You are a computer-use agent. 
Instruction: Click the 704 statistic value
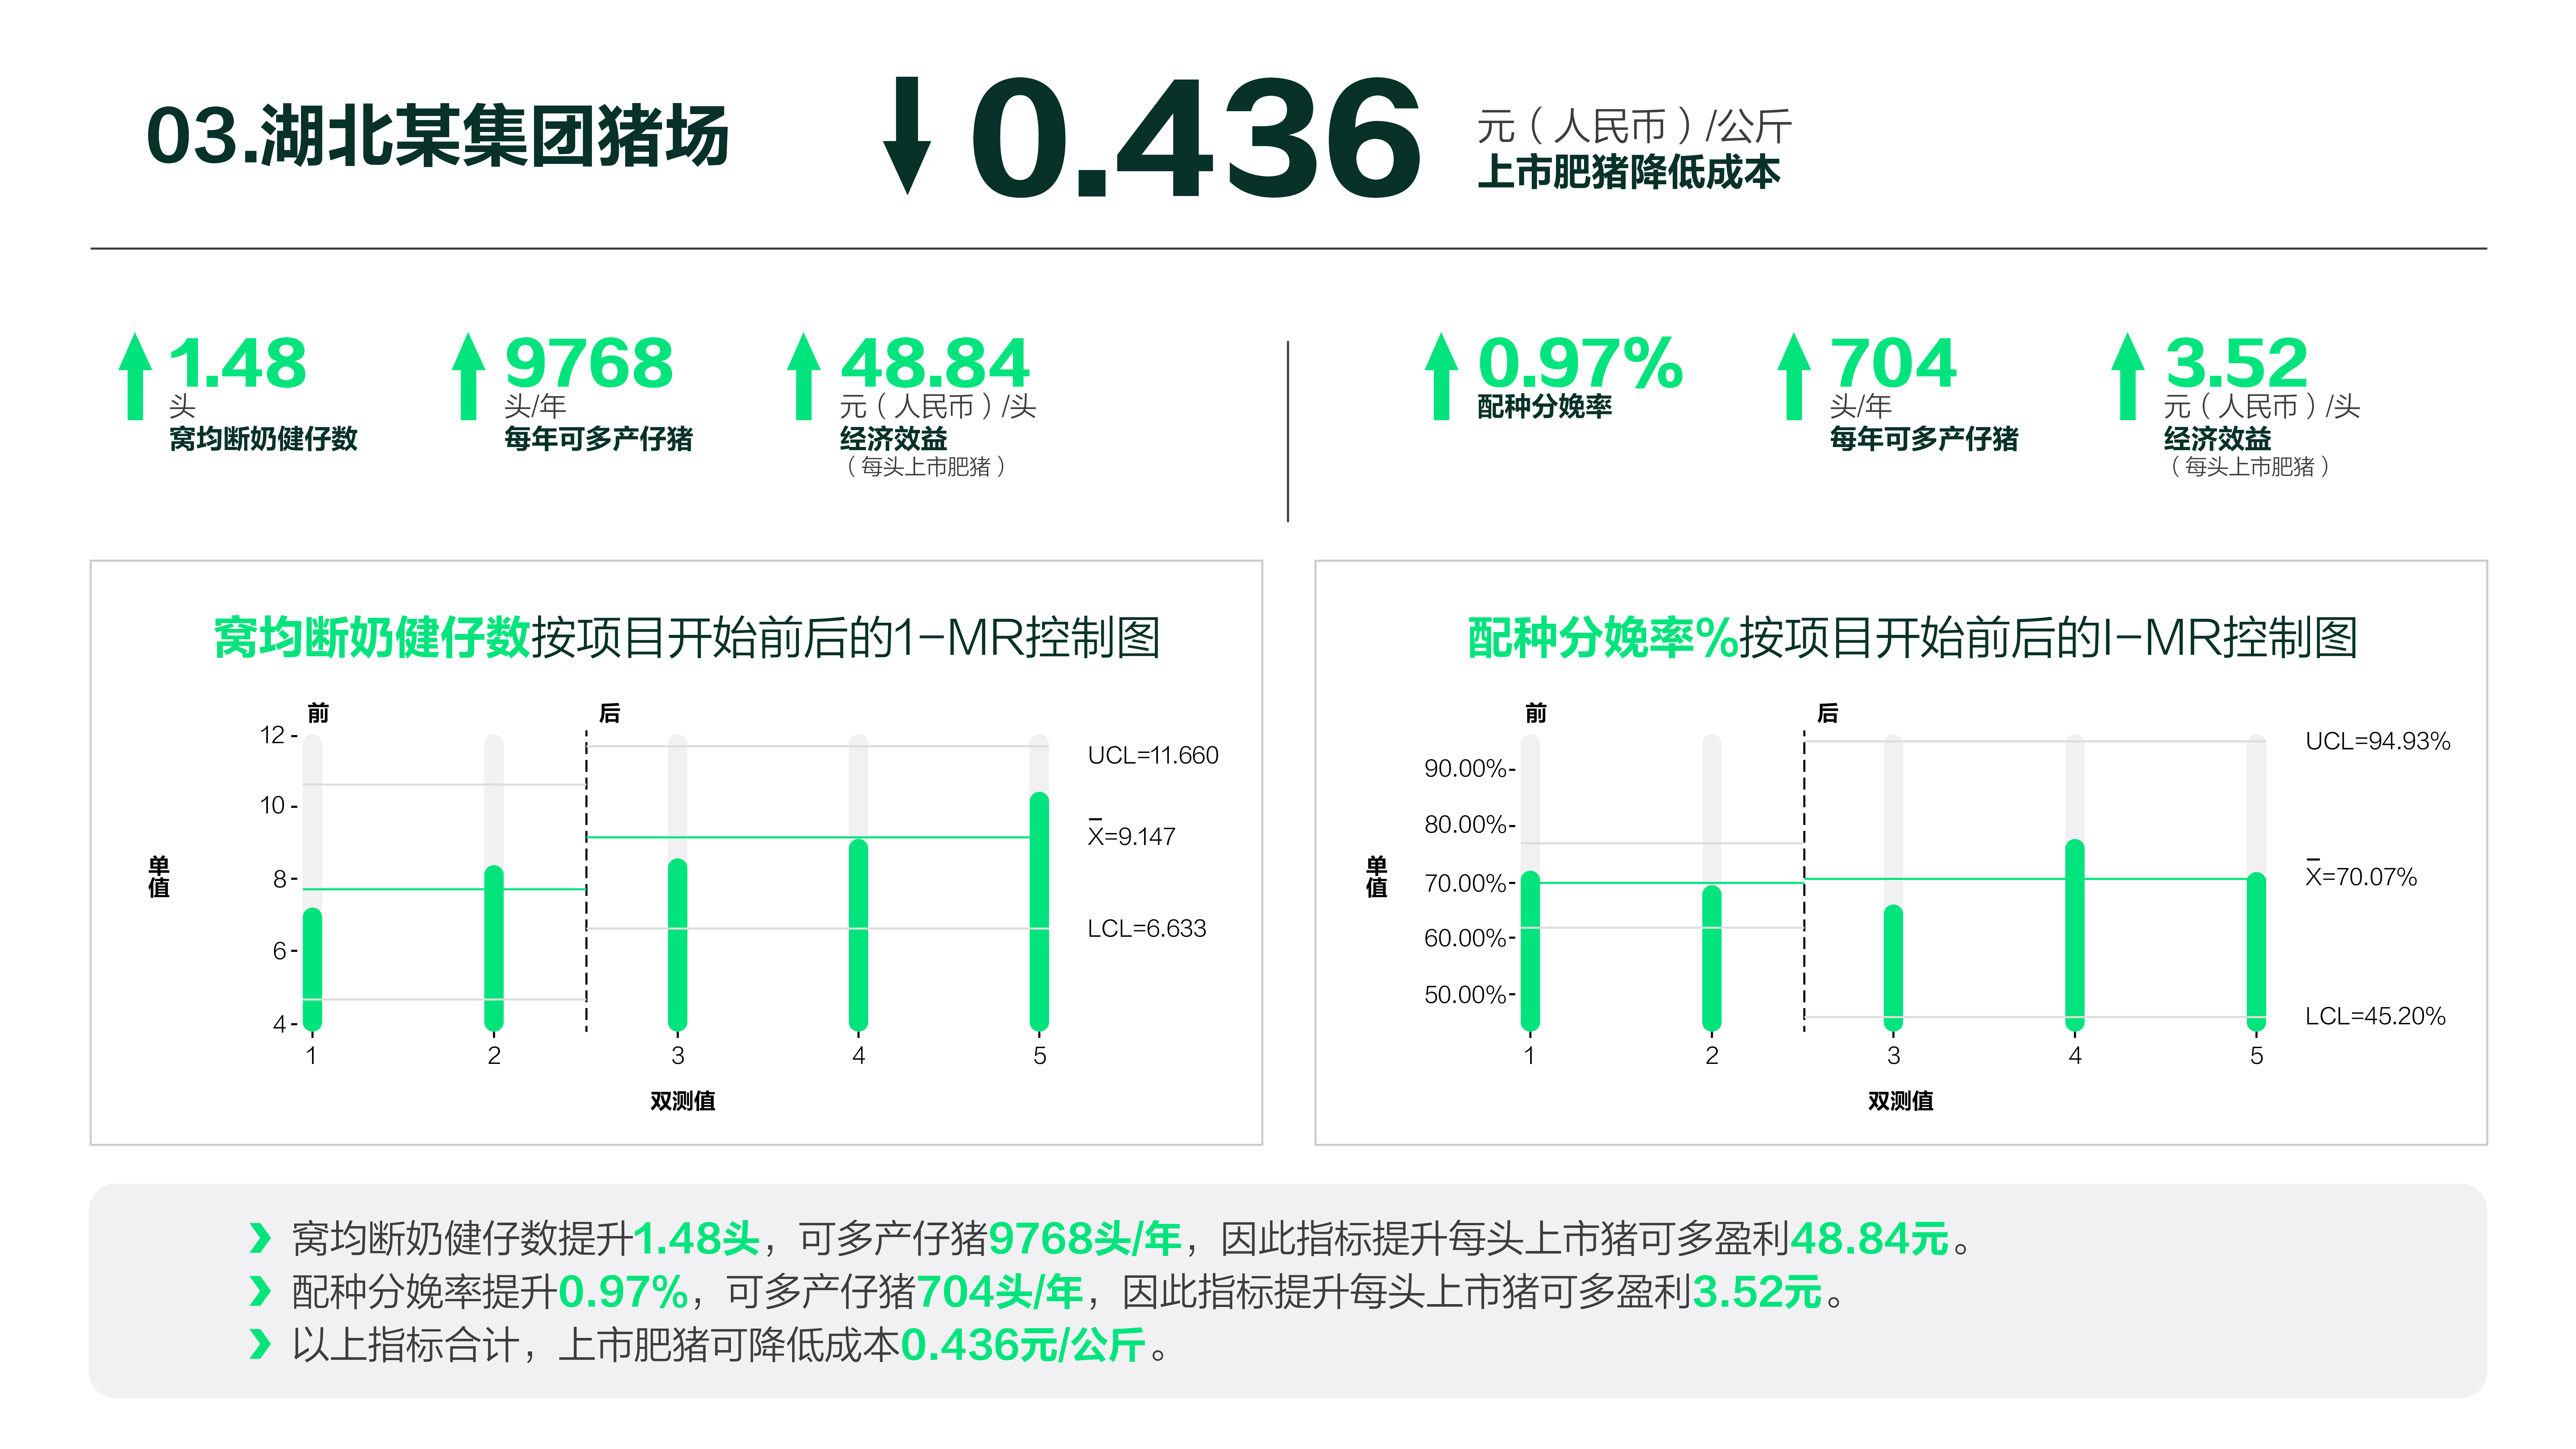(x=1893, y=363)
